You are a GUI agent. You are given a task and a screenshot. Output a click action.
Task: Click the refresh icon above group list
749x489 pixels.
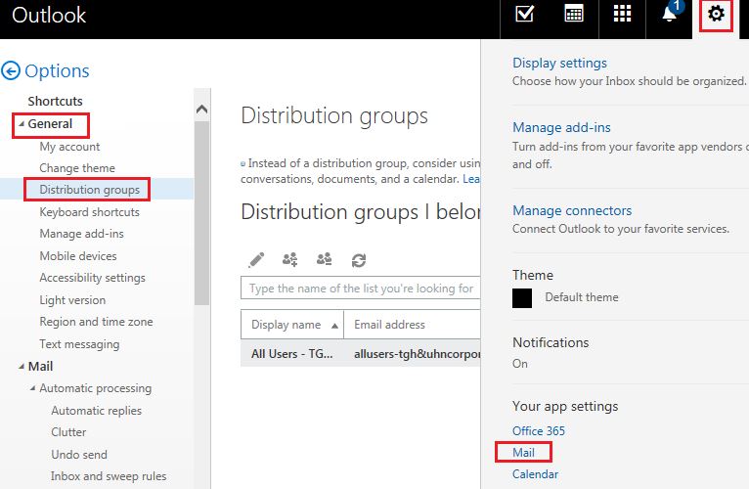(x=359, y=260)
